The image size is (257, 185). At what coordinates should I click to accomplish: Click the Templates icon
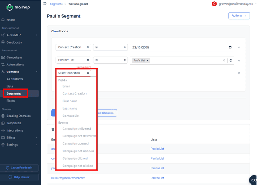click(x=3, y=123)
